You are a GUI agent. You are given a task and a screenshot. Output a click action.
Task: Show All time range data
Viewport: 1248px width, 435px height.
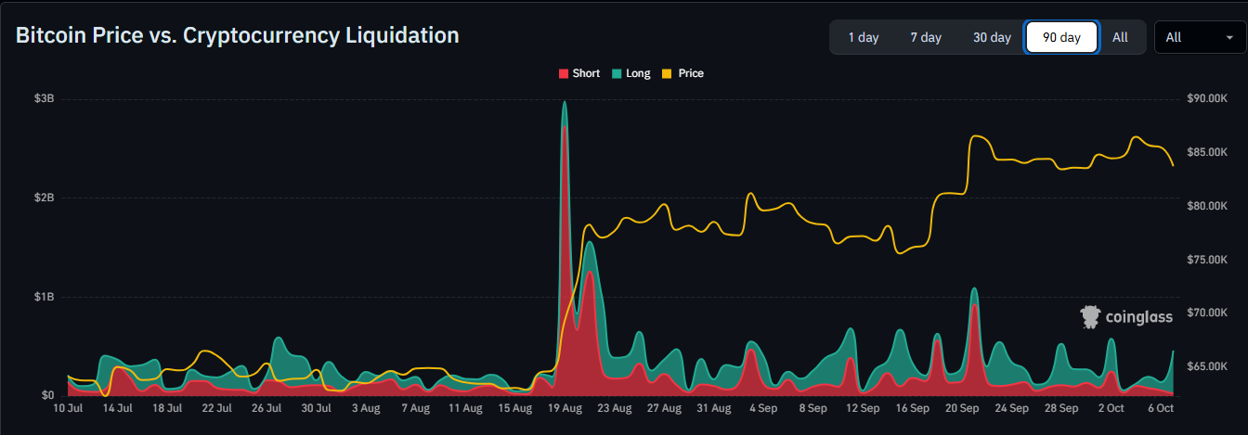click(x=1120, y=37)
